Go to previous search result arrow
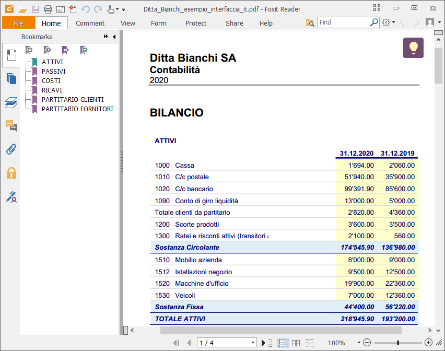The width and height of the screenshot is (445, 351). tap(402, 22)
